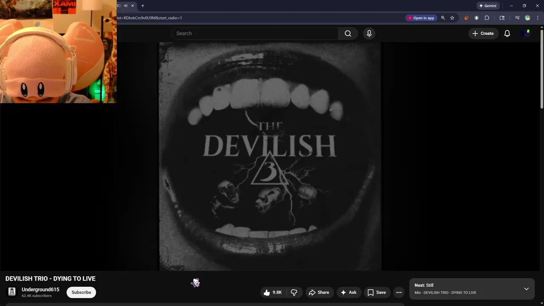Restore down the browser window
Image resolution: width=544 pixels, height=306 pixels.
[x=524, y=6]
